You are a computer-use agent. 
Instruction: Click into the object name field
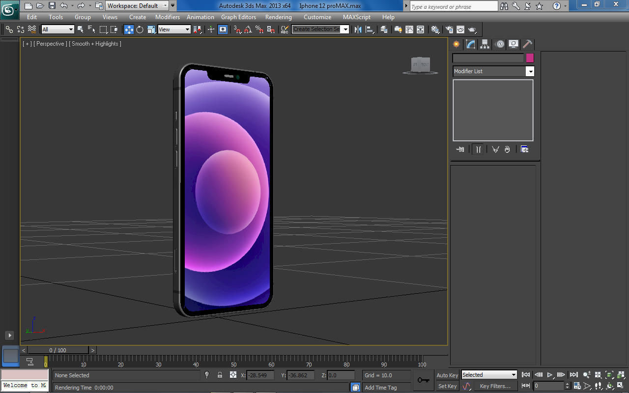pos(488,58)
